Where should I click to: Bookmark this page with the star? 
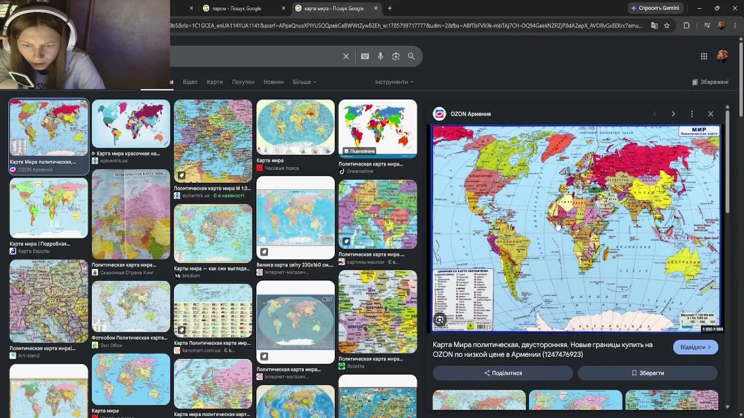[x=667, y=26]
